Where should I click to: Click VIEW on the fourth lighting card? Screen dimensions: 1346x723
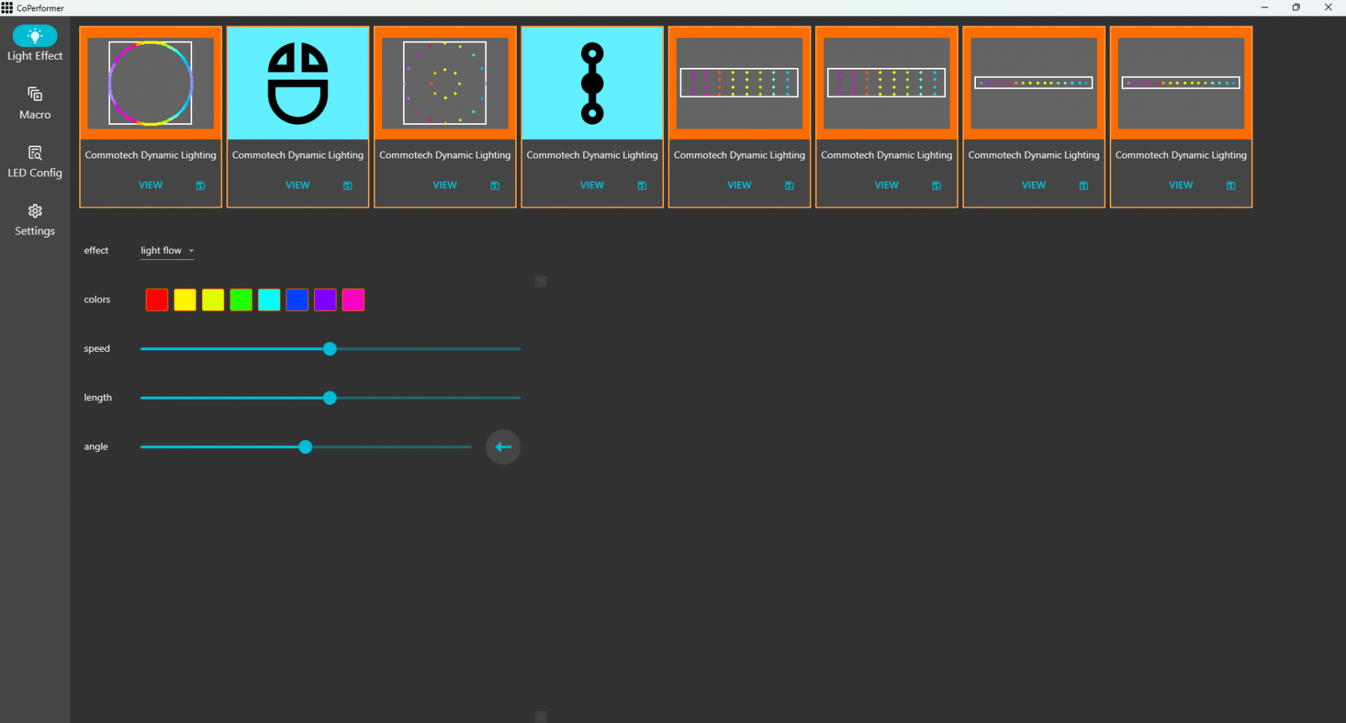tap(591, 185)
